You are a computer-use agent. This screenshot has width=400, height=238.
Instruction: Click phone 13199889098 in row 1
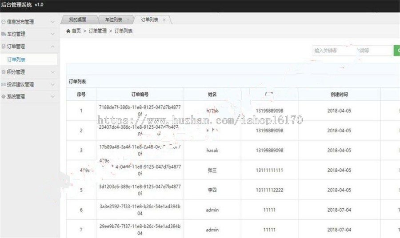[x=269, y=111]
